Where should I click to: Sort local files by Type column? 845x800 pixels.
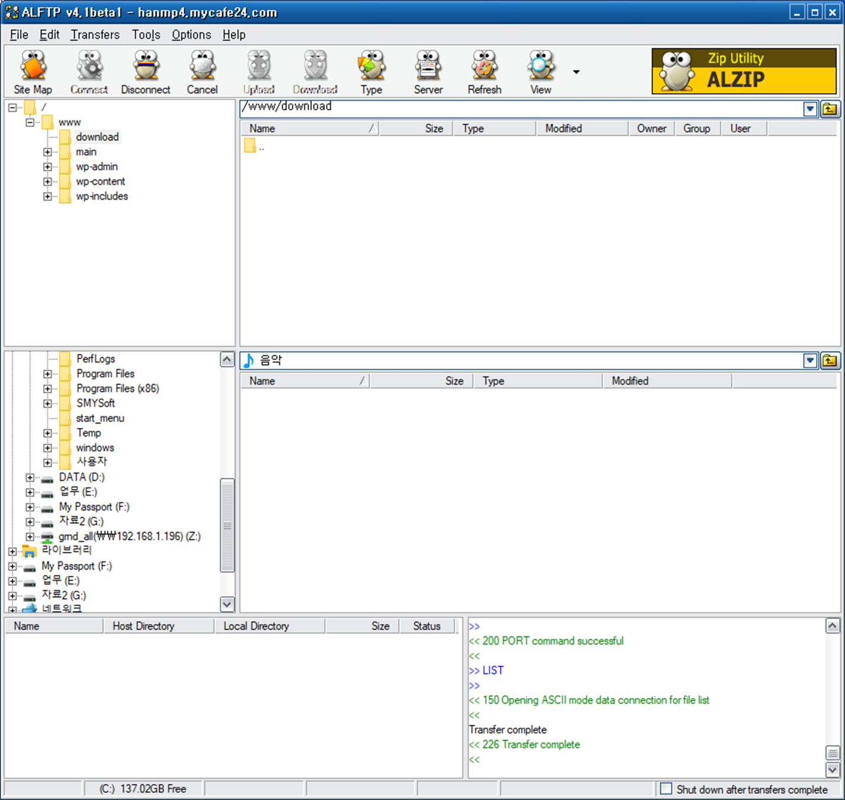pyautogui.click(x=538, y=381)
